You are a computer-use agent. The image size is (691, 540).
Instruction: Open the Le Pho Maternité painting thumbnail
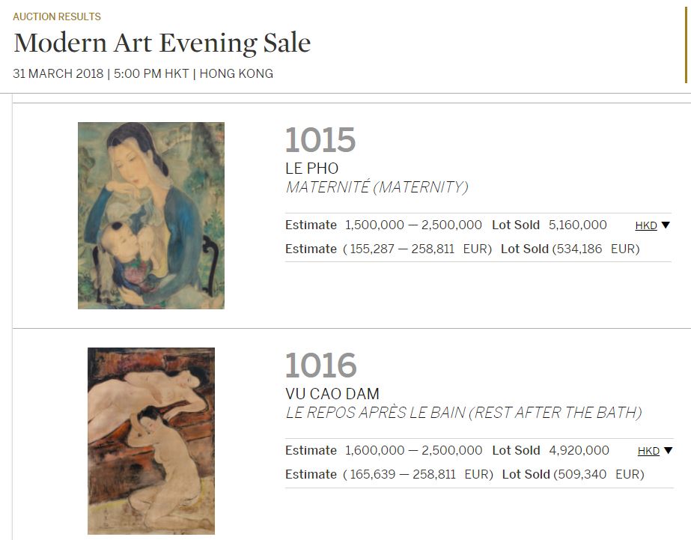[x=151, y=216]
